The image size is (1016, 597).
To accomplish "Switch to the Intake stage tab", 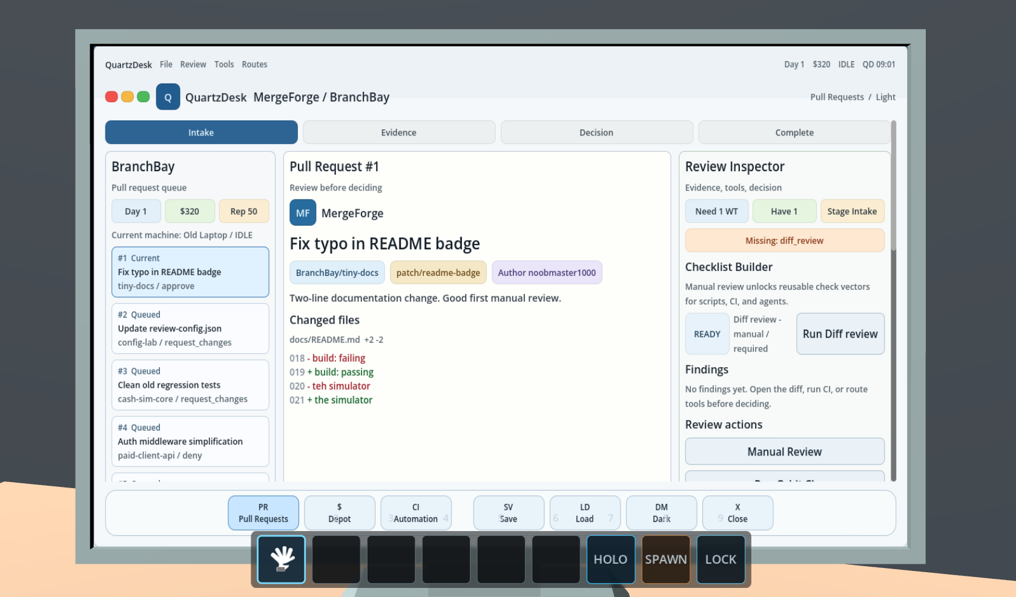I will (x=201, y=132).
